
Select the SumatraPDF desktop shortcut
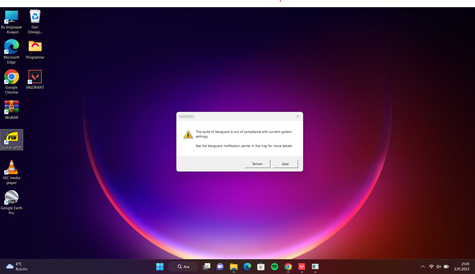(x=12, y=140)
